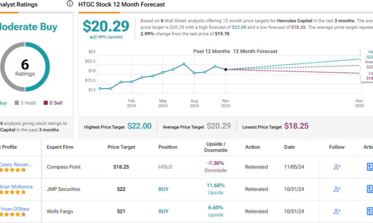Click Brian McKenna's star rating
373x223 pixels.
point(13,193)
